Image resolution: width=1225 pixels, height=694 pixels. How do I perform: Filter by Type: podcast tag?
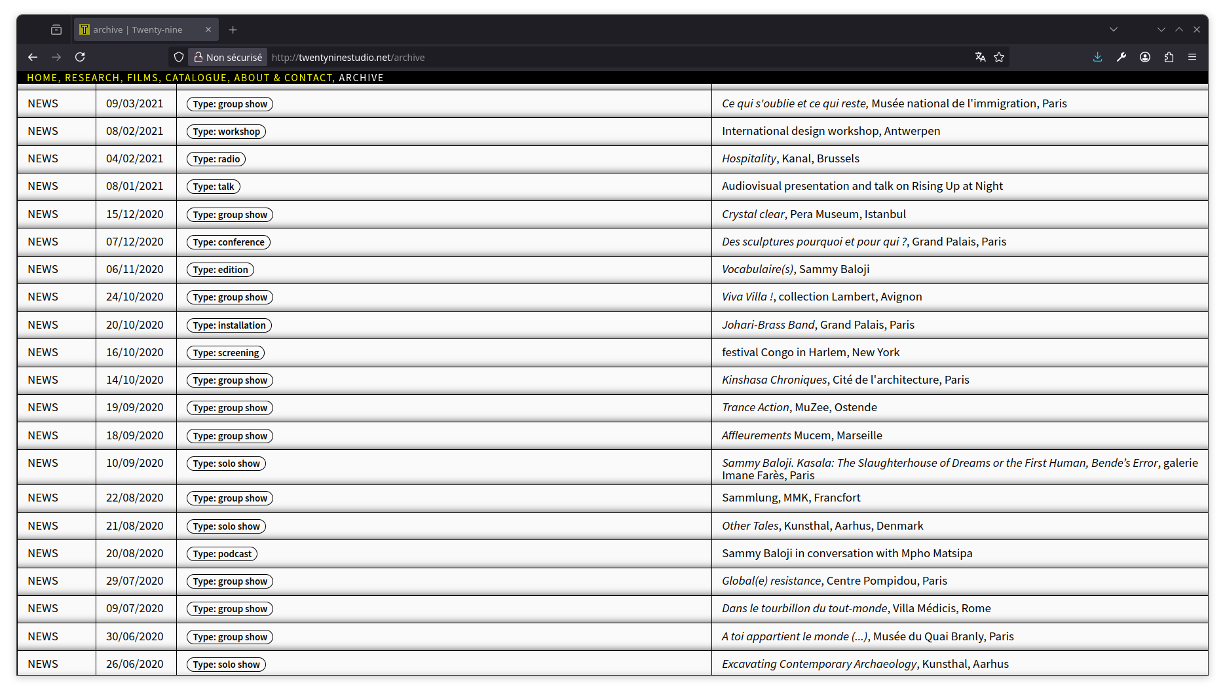222,554
